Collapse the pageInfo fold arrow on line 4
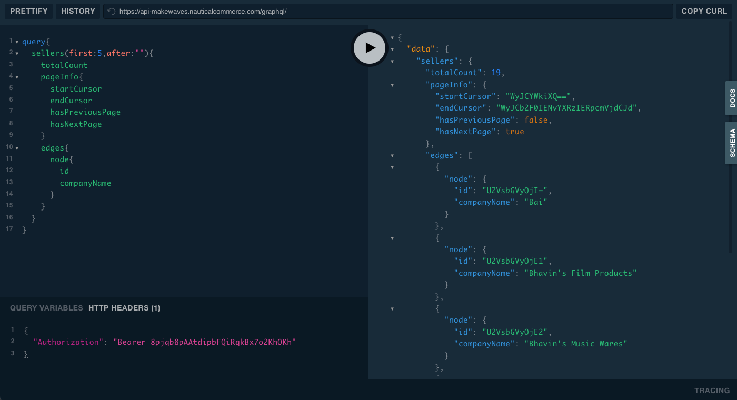 (17, 77)
